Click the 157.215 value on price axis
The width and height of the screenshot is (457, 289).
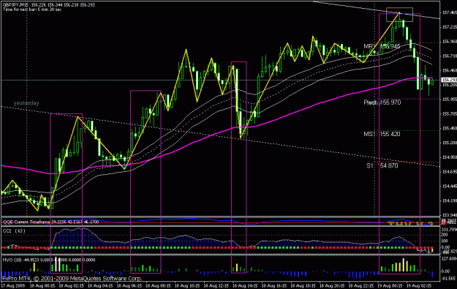tap(450, 27)
